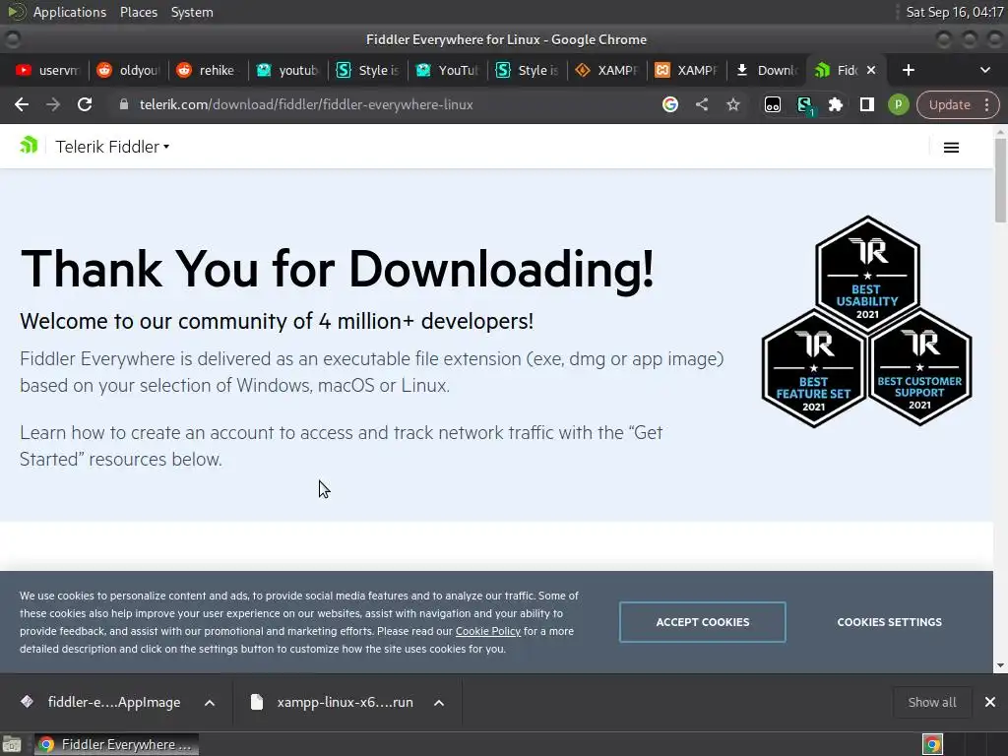Open the Telerik hamburger menu
This screenshot has height=756, width=1008.
(x=951, y=148)
